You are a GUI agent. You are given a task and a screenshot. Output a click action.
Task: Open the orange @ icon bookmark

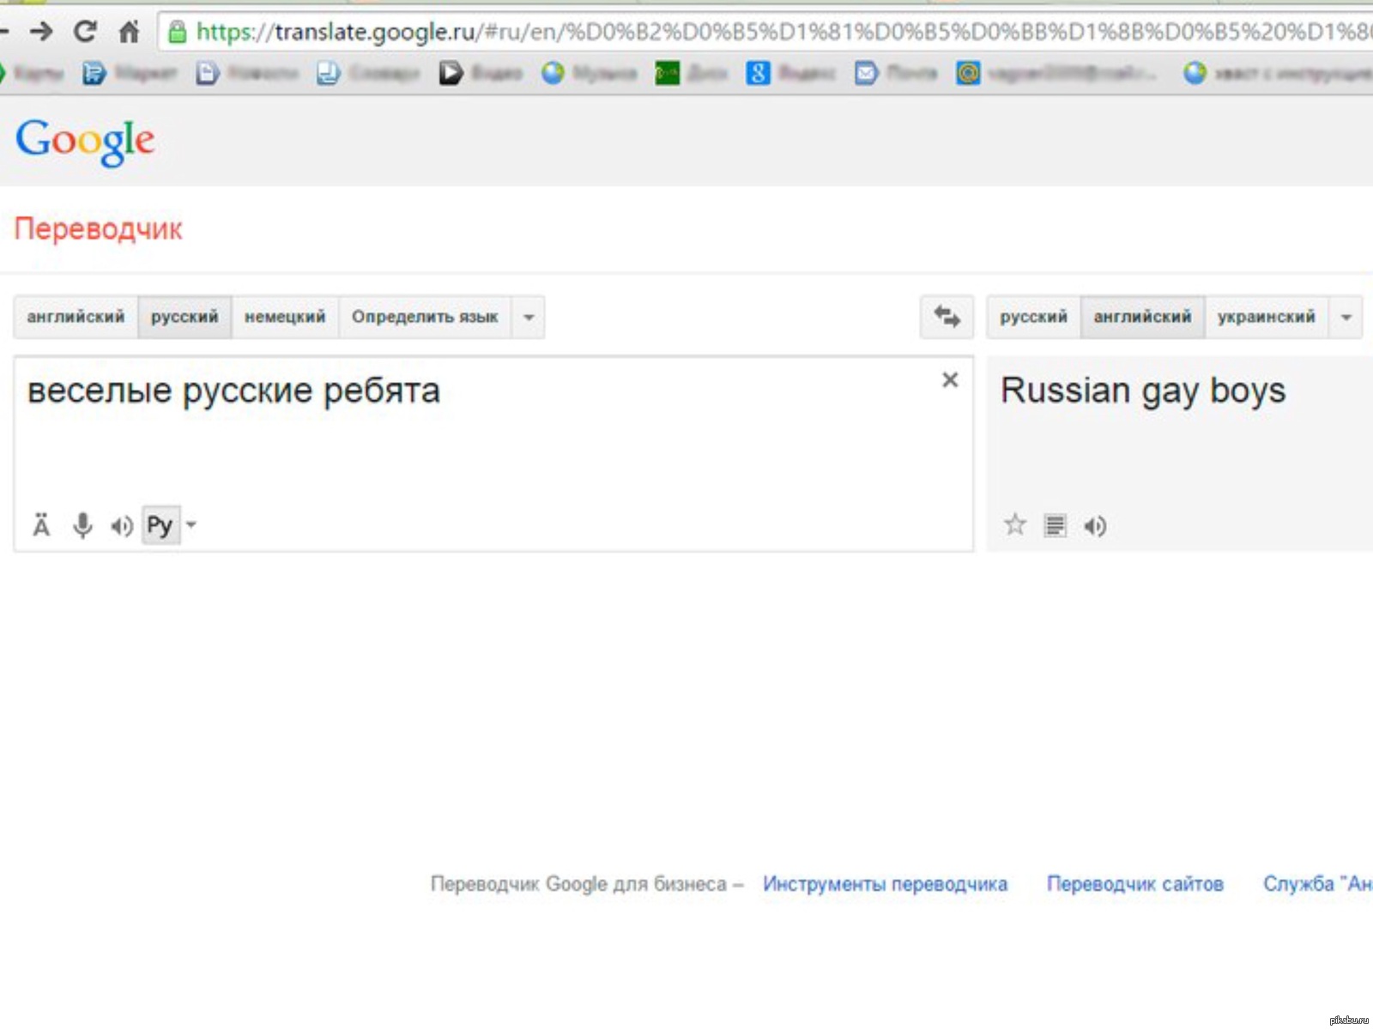[968, 74]
